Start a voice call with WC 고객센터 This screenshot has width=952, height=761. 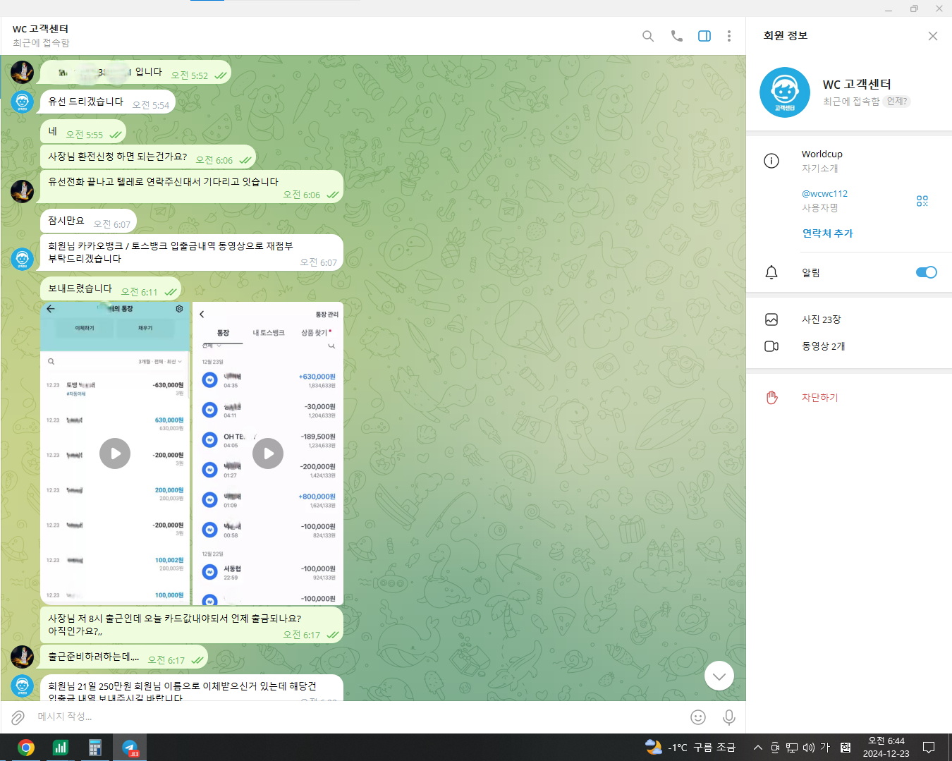tap(676, 36)
